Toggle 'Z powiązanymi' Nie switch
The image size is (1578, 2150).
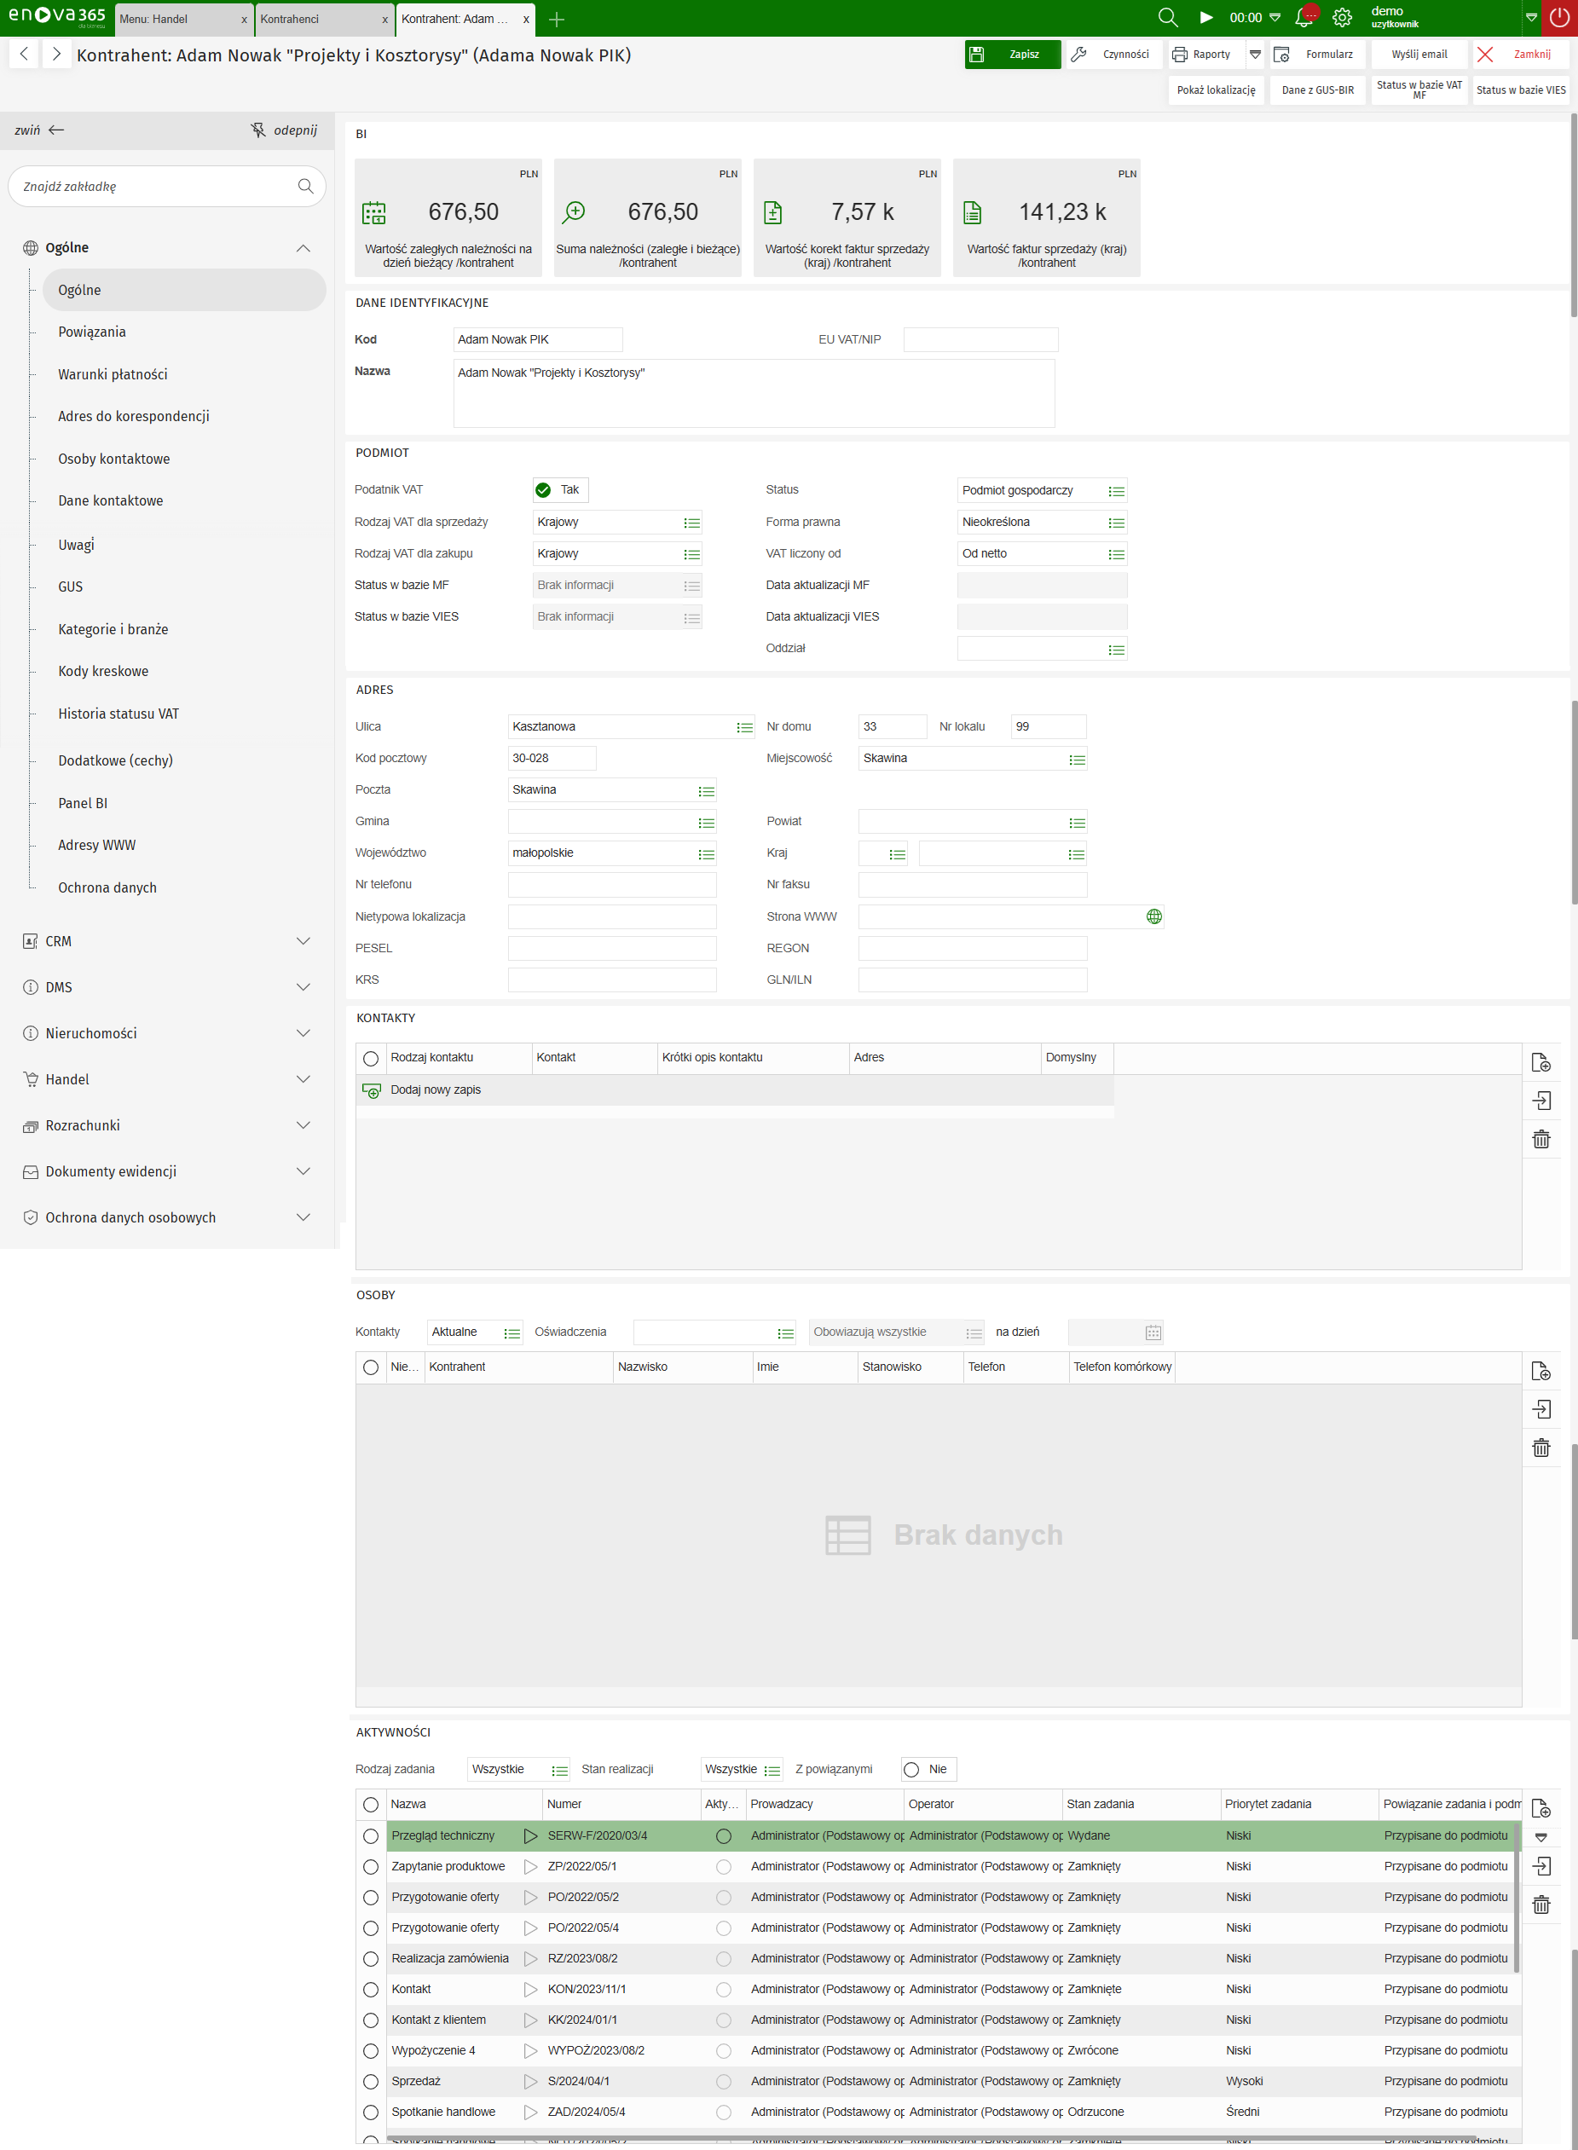[x=912, y=1770]
